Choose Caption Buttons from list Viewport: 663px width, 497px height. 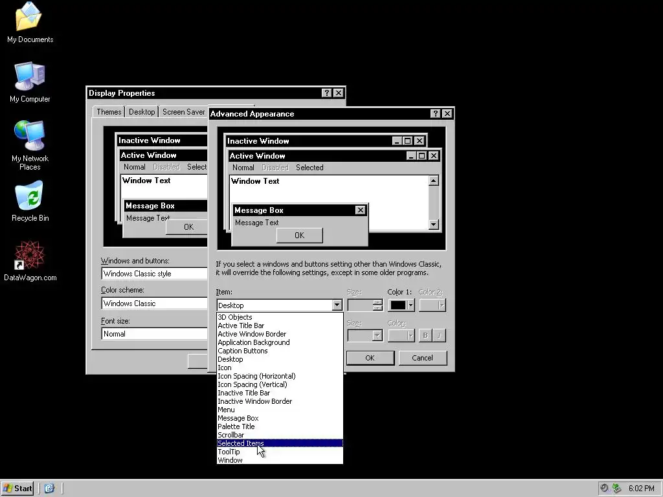click(x=280, y=351)
